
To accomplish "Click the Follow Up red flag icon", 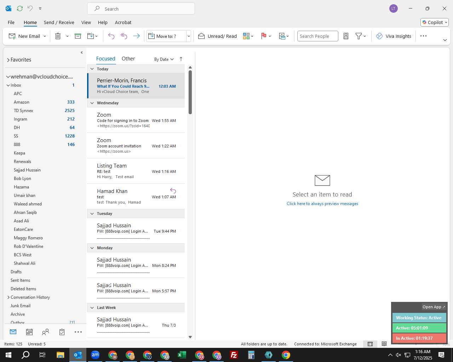I will 264,36.
